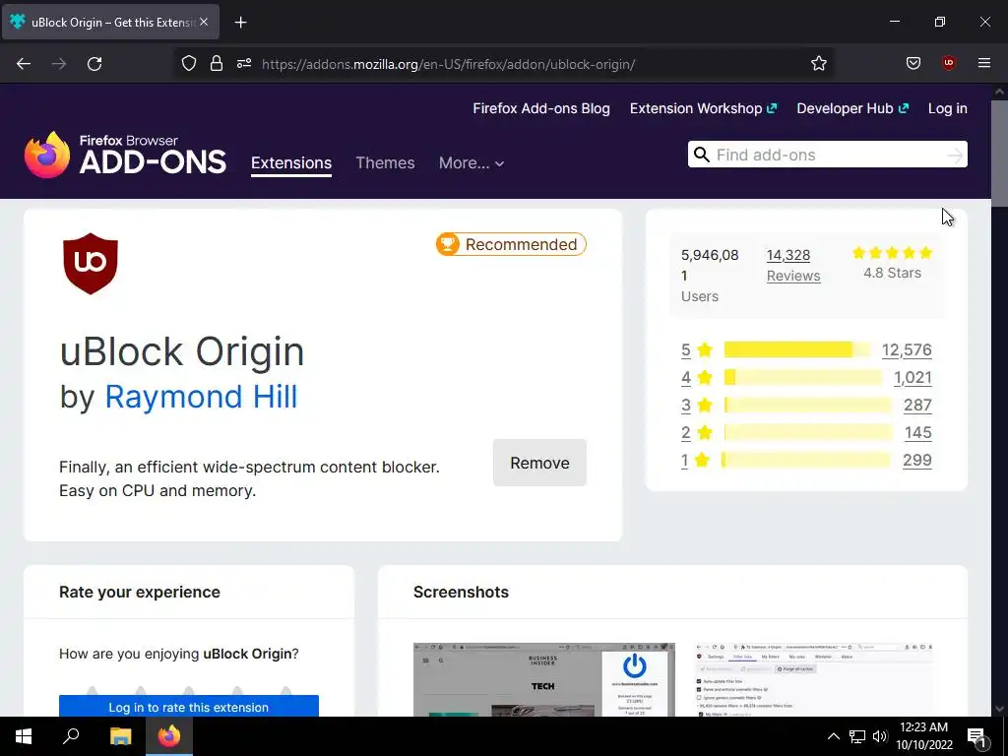Expand the More... navigation dropdown
The image size is (1008, 756).
pyautogui.click(x=472, y=163)
